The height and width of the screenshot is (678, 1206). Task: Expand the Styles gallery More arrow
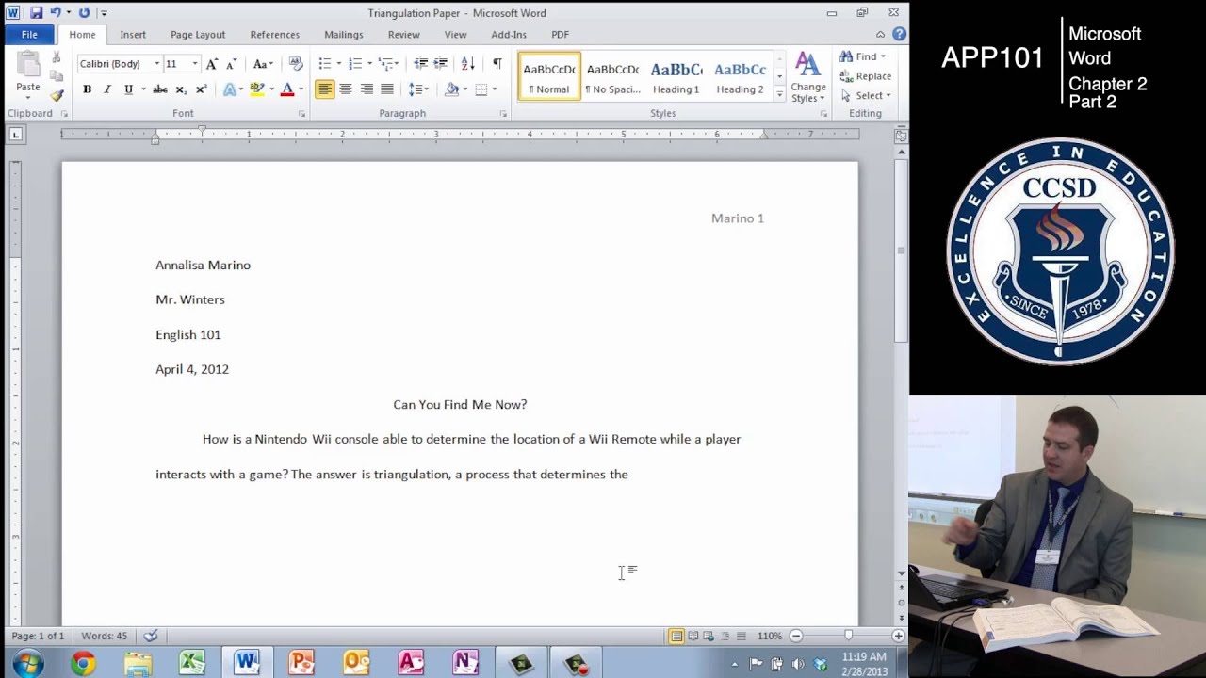779,94
